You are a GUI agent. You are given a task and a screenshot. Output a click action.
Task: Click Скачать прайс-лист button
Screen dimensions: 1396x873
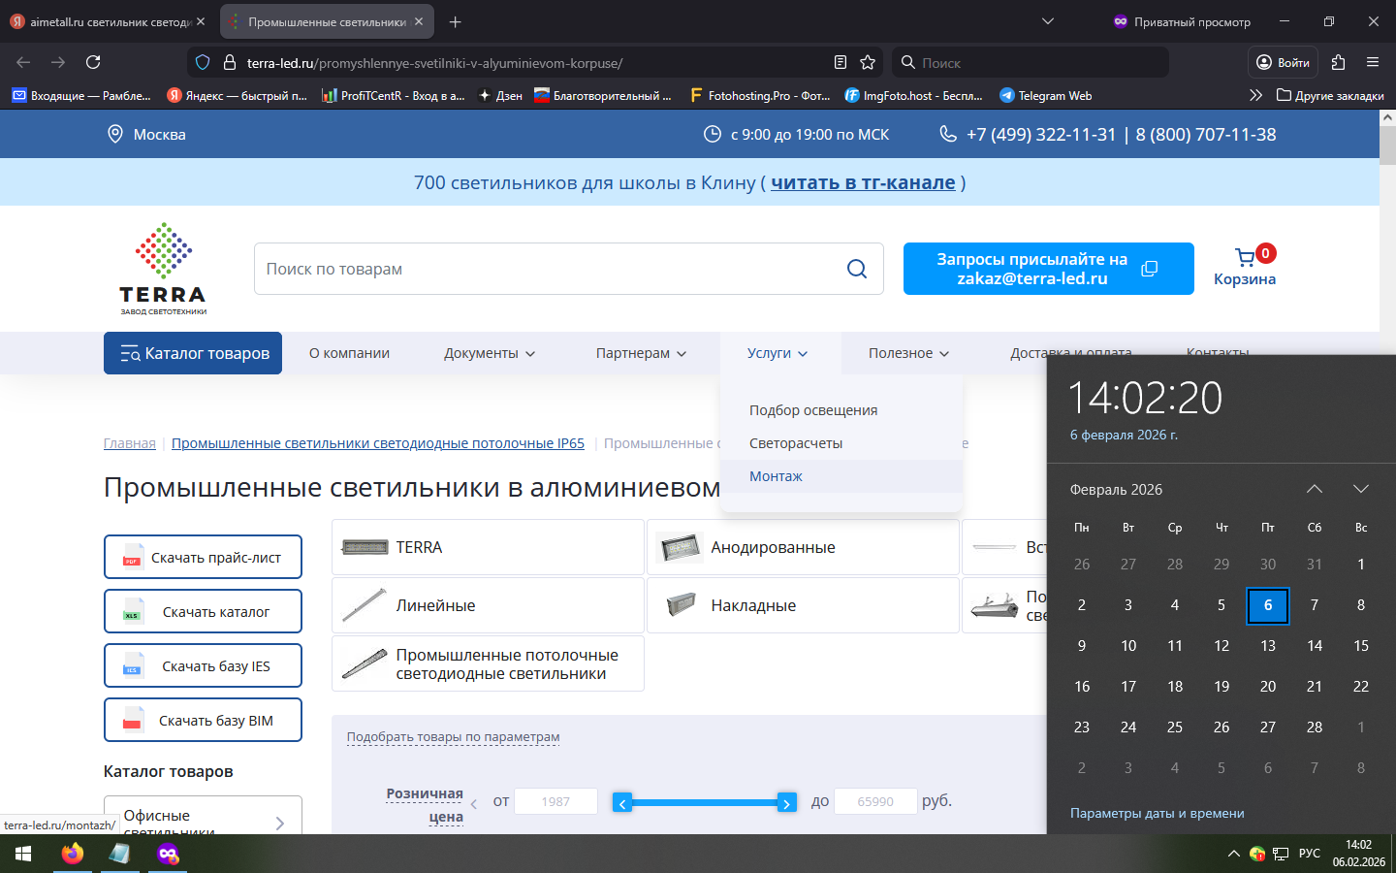click(x=203, y=557)
